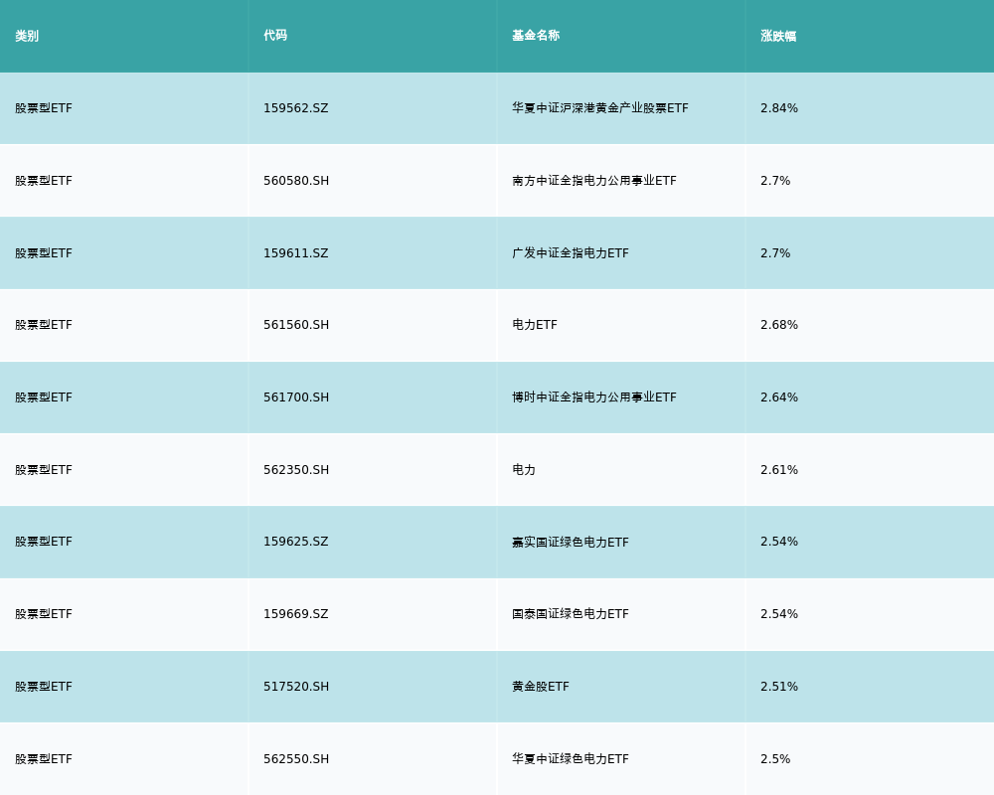The width and height of the screenshot is (994, 795).
Task: Click 2.54% in the 159625.SZ row
Action: tap(779, 542)
